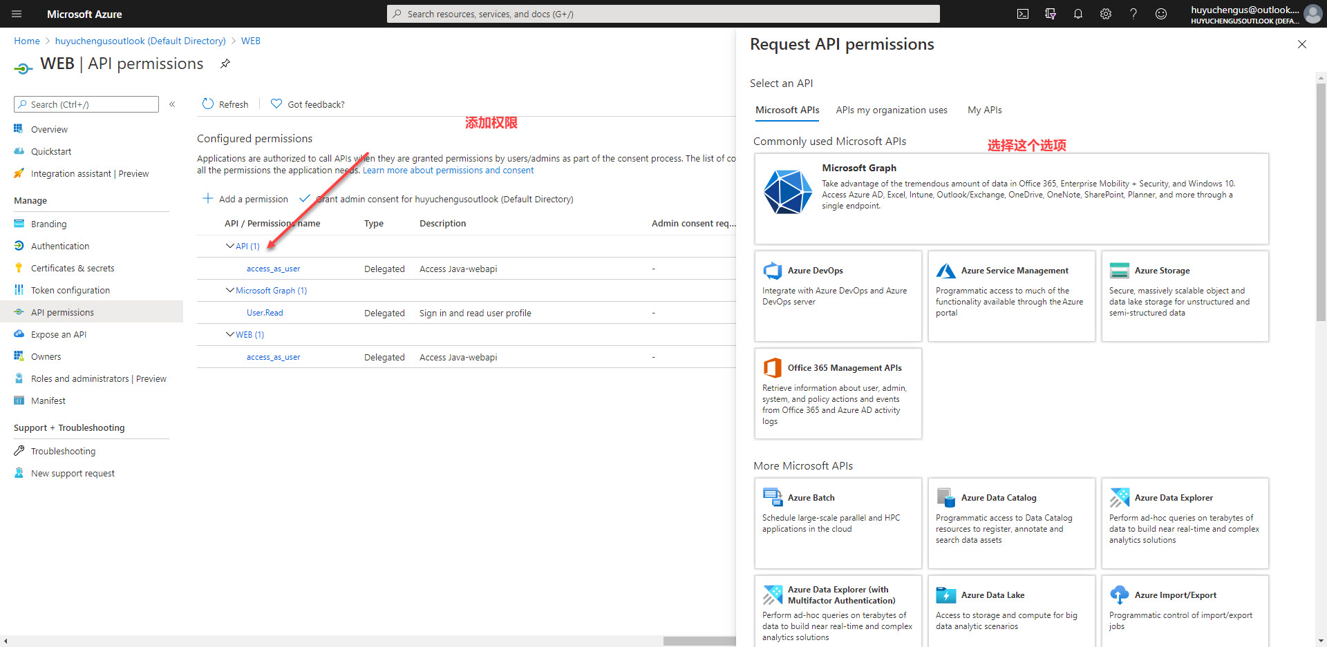This screenshot has height=647, width=1327.
Task: Click Add a permission button
Action: click(x=246, y=199)
